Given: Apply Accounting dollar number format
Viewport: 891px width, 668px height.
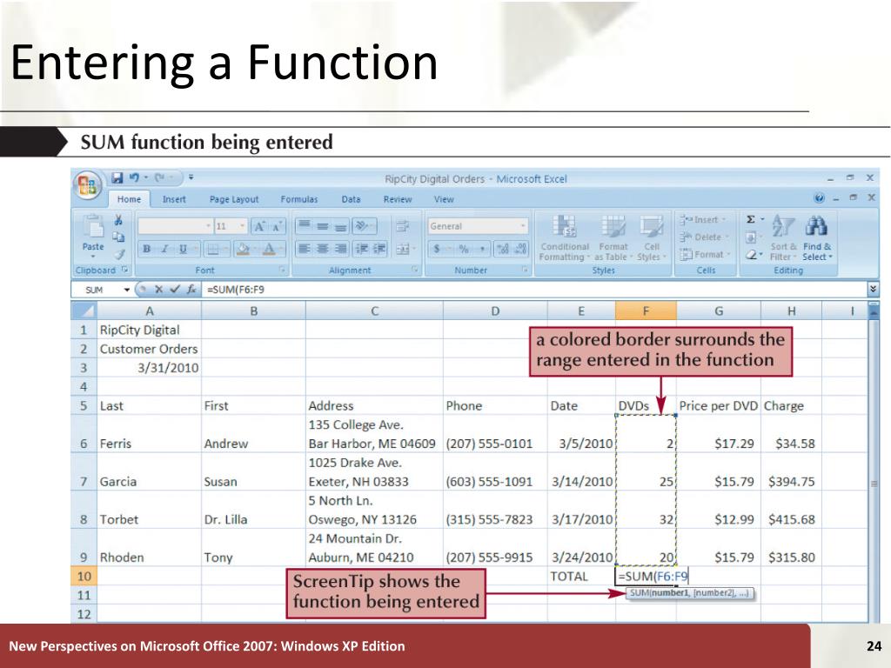Looking at the screenshot, I should 439,249.
